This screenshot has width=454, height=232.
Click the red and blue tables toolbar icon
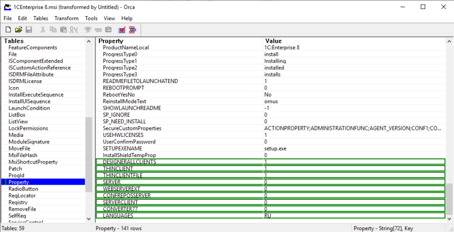tap(133, 30)
